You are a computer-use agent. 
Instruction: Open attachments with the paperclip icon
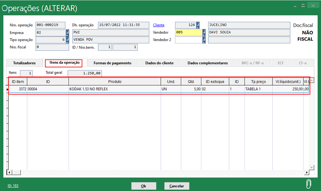[x=309, y=183]
